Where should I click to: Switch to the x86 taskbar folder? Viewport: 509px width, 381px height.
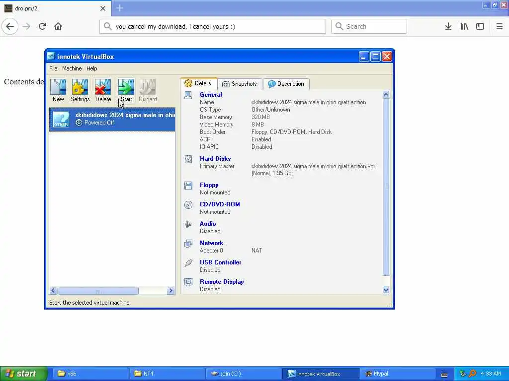pos(90,374)
